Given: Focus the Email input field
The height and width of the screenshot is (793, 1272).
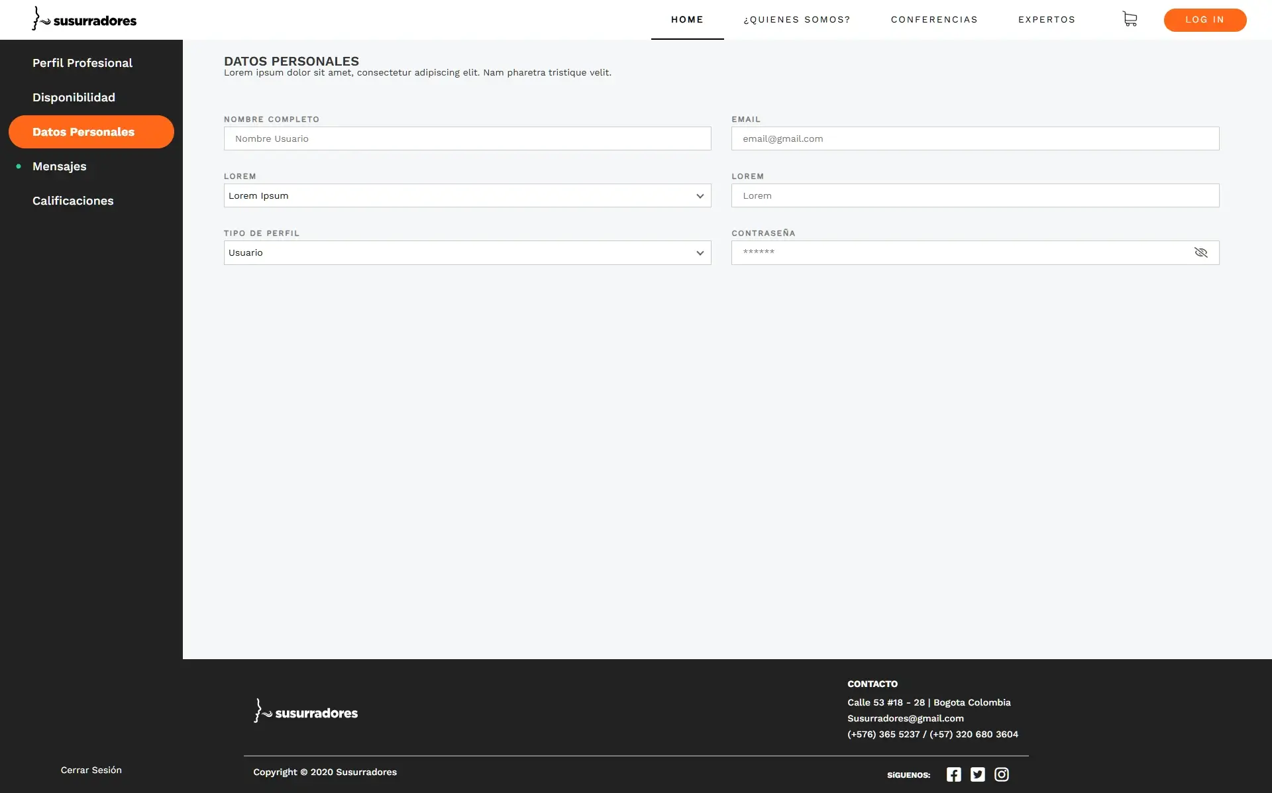Looking at the screenshot, I should click(x=975, y=138).
